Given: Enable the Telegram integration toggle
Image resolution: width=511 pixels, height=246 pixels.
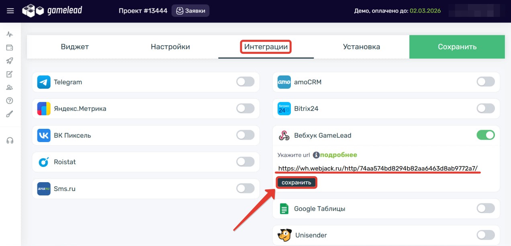Looking at the screenshot, I should tap(245, 82).
